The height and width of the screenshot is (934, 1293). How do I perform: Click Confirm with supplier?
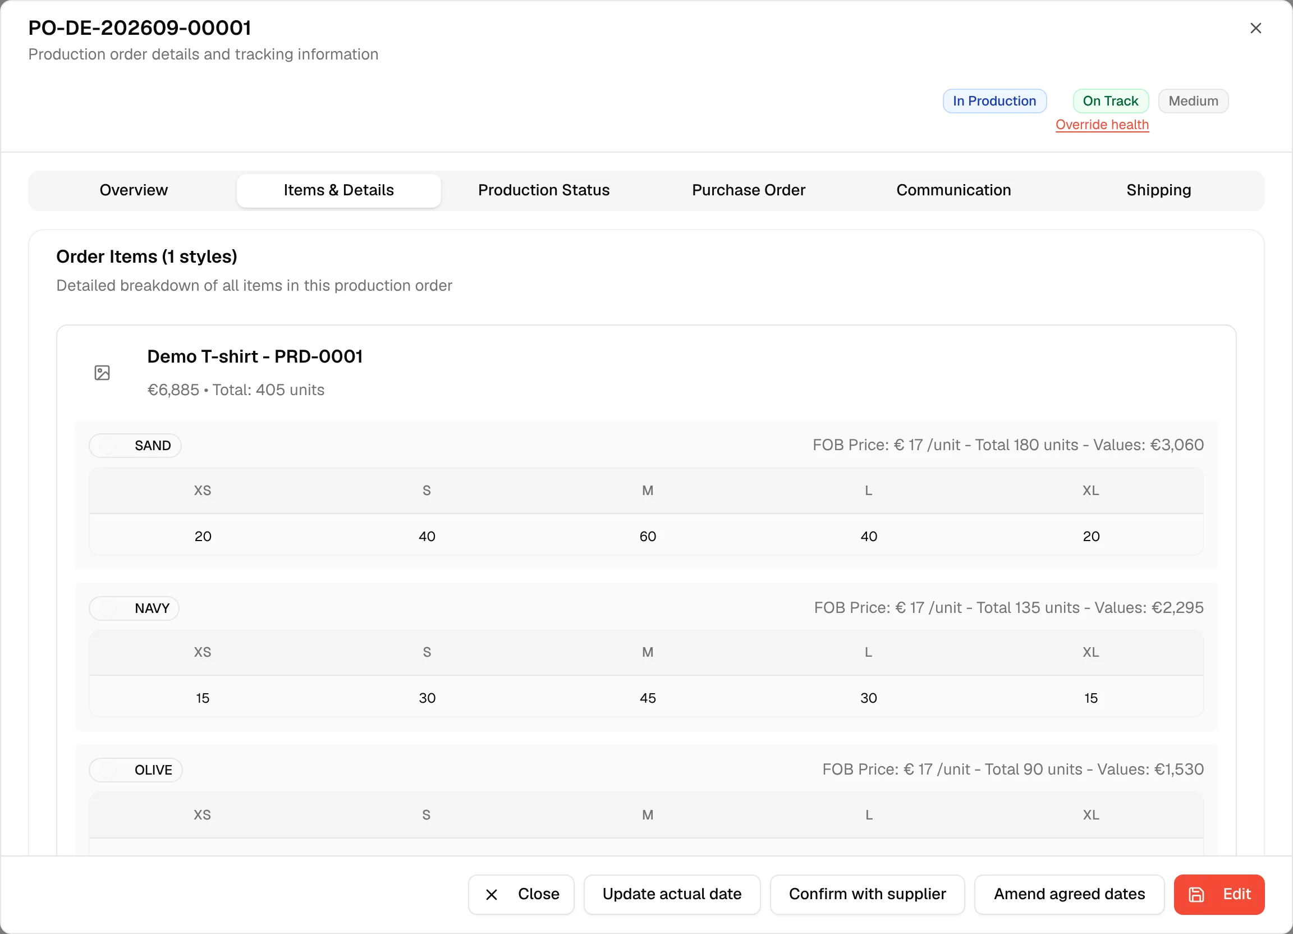pyautogui.click(x=867, y=894)
